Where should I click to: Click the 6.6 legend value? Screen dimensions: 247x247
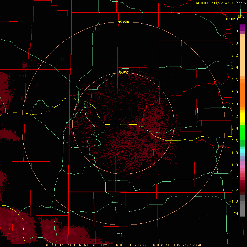coord(235,80)
